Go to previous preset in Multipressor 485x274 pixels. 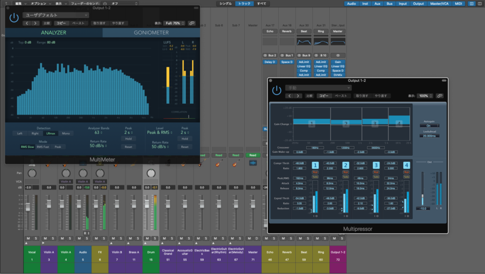[290, 96]
